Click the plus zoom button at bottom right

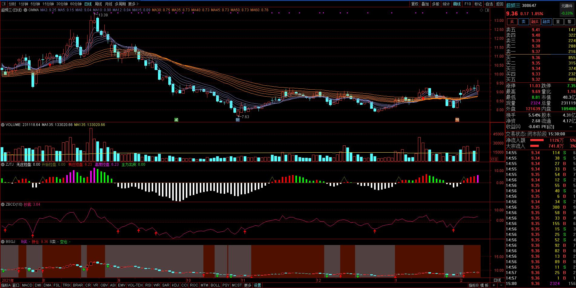[494, 285]
